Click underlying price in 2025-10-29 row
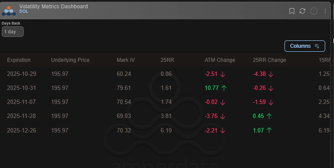The width and height of the screenshot is (334, 168). coord(60,74)
